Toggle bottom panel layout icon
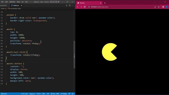This screenshot has width=169, height=95. click(54, 2)
